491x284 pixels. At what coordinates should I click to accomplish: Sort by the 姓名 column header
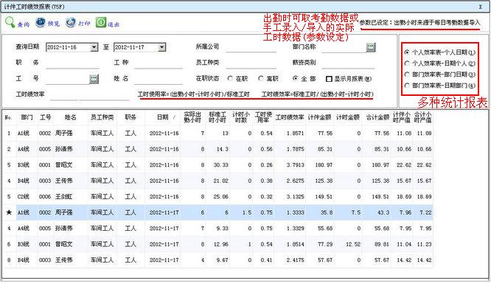coord(70,117)
